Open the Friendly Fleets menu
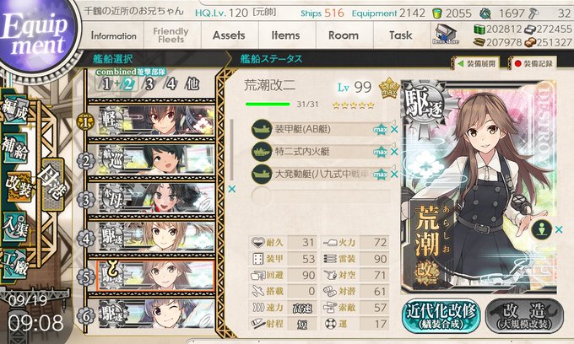574x344 pixels. (x=171, y=35)
